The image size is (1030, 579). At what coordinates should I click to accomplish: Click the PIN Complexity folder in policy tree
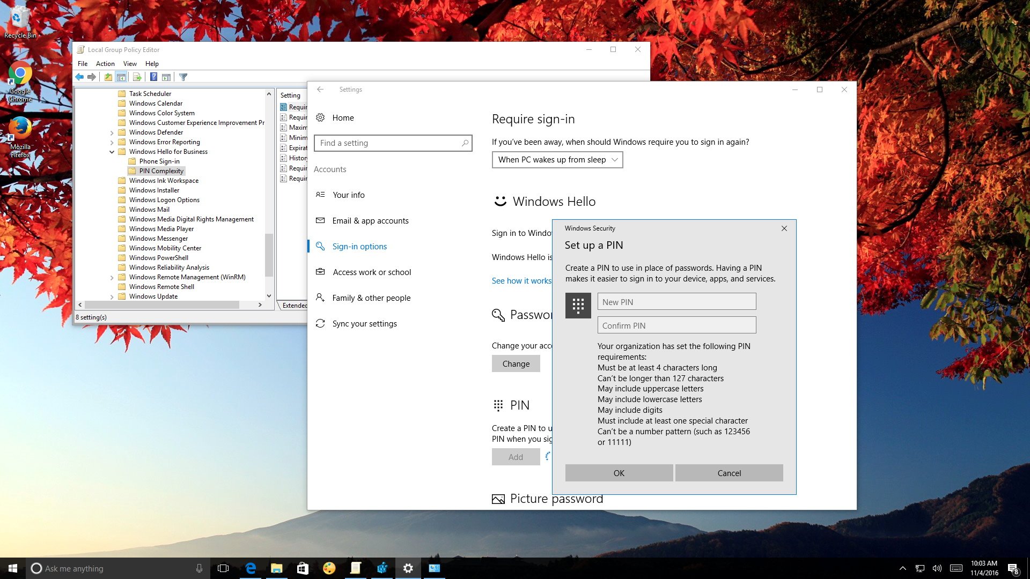(160, 170)
